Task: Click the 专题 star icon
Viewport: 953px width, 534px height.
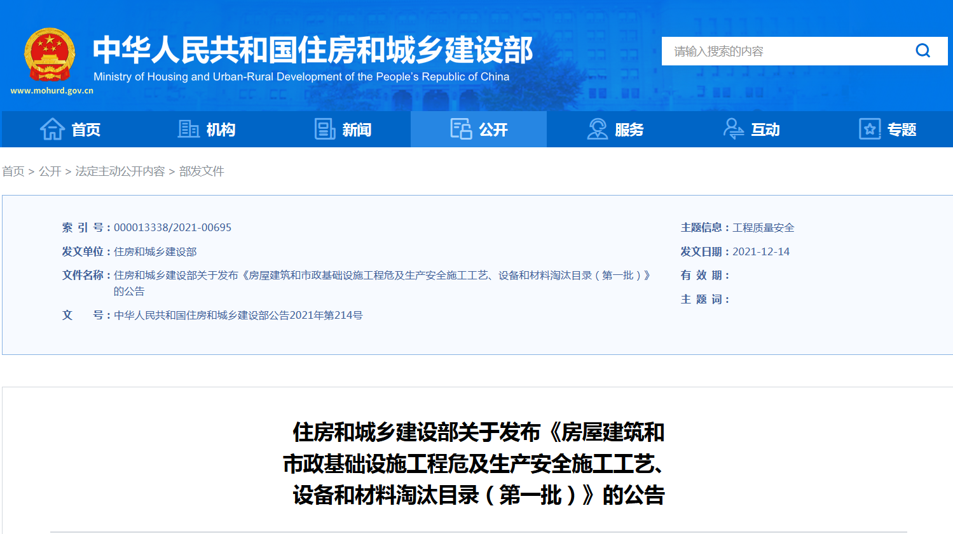Action: click(870, 129)
